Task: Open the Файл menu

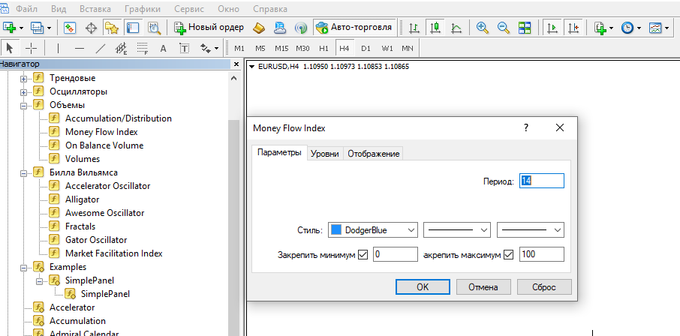Action: click(x=26, y=9)
